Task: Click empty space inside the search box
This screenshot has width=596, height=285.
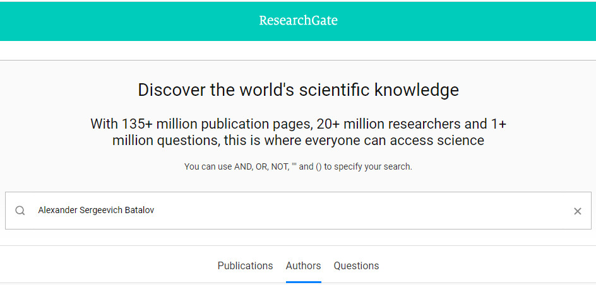Action: [361, 211]
